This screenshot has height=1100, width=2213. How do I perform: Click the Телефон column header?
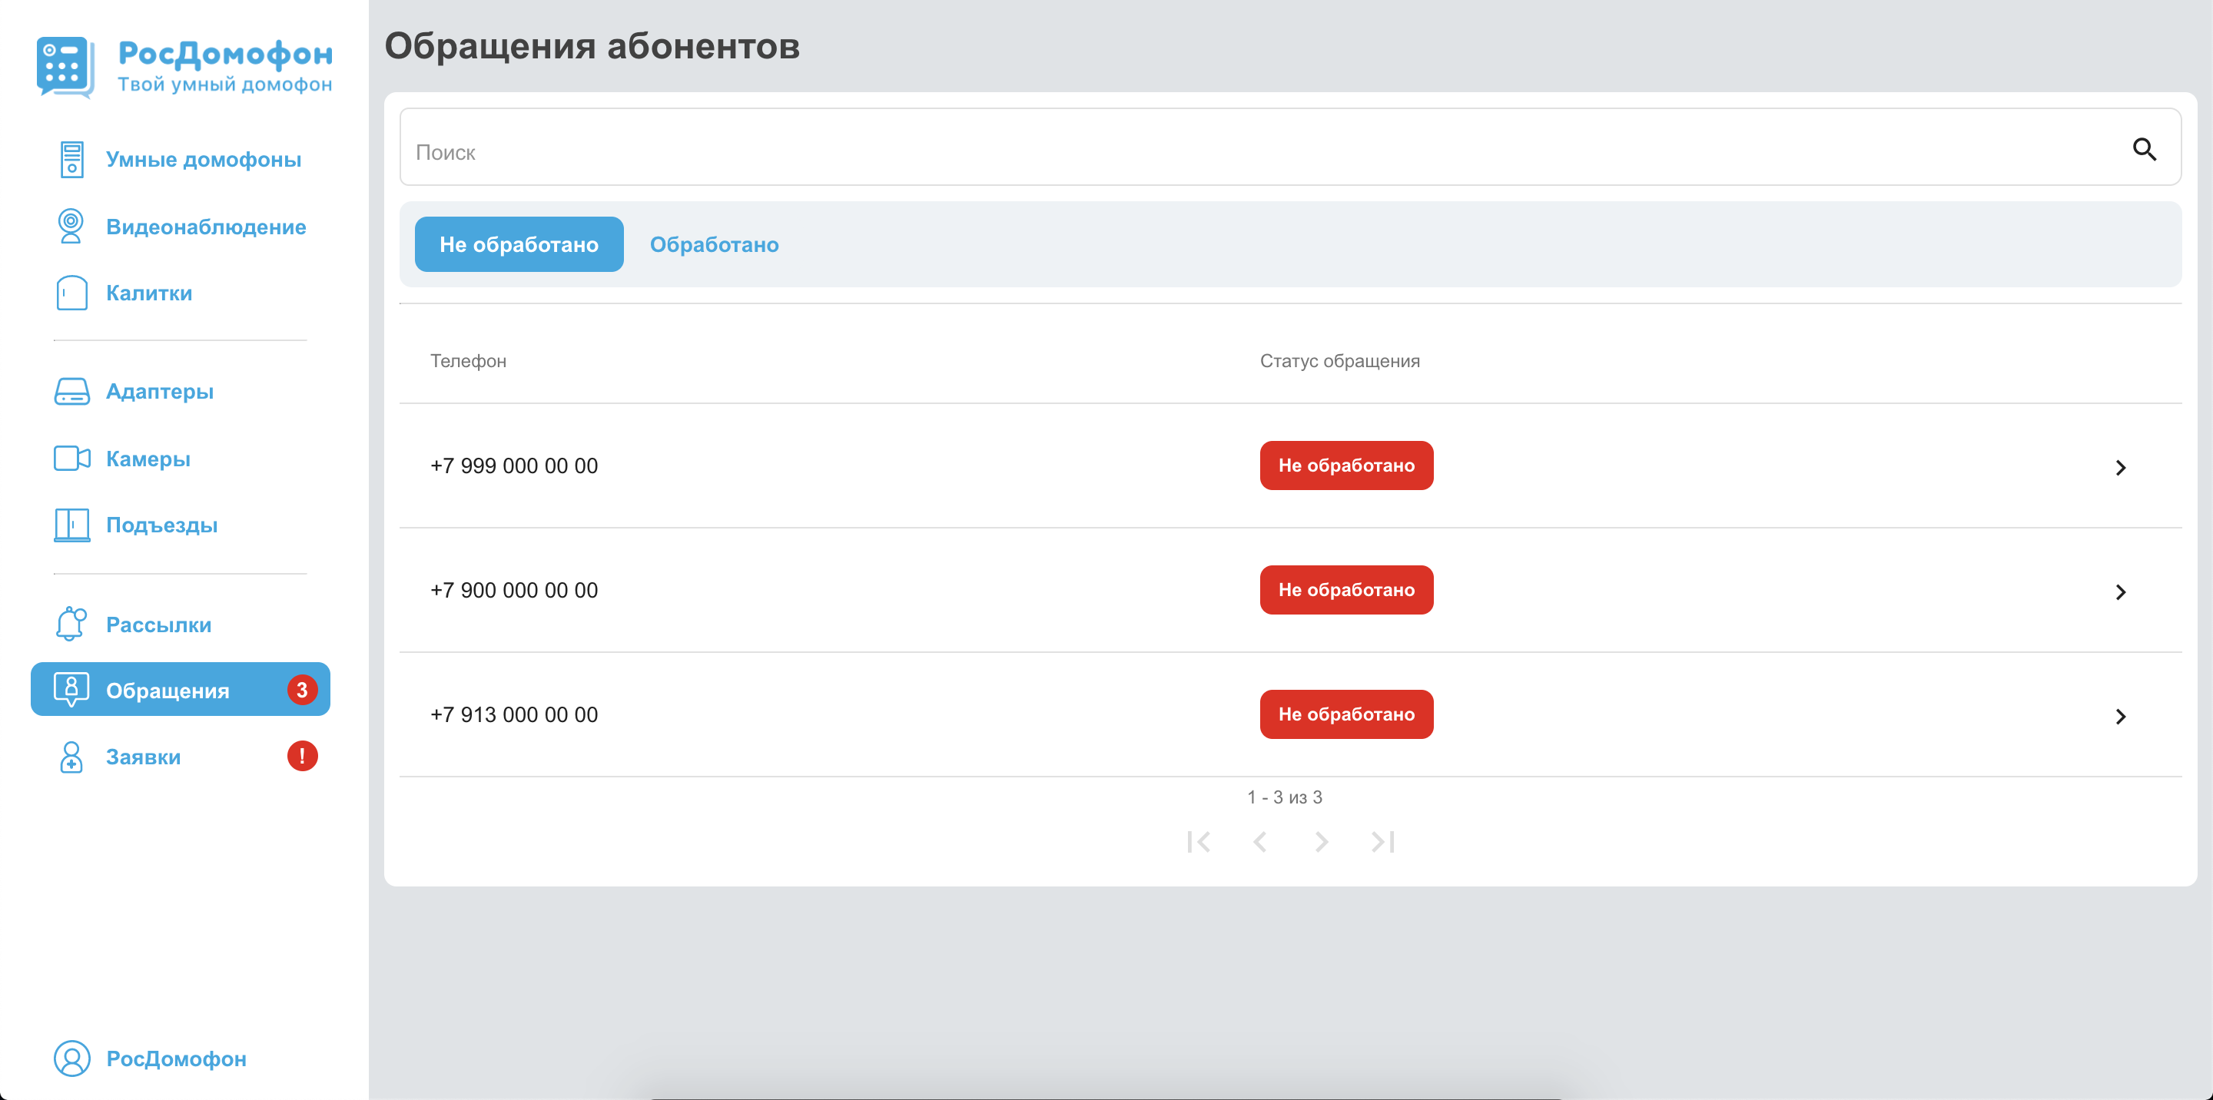[x=468, y=362]
